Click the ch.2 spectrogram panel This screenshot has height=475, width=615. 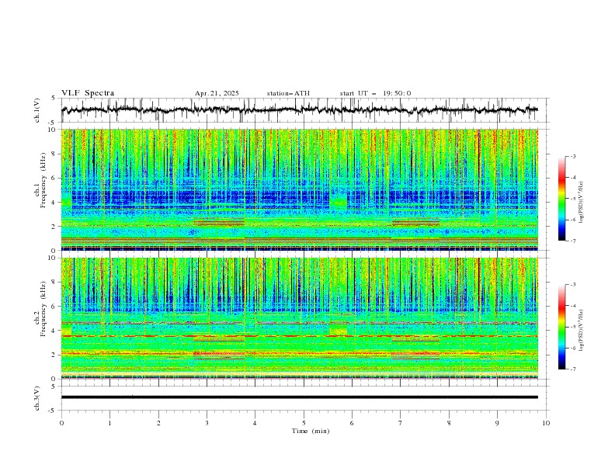[x=300, y=318]
